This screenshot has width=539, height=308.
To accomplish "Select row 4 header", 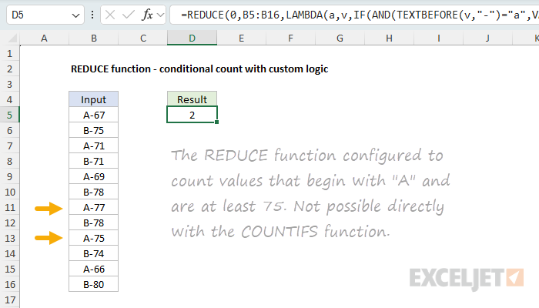I will (x=9, y=99).
